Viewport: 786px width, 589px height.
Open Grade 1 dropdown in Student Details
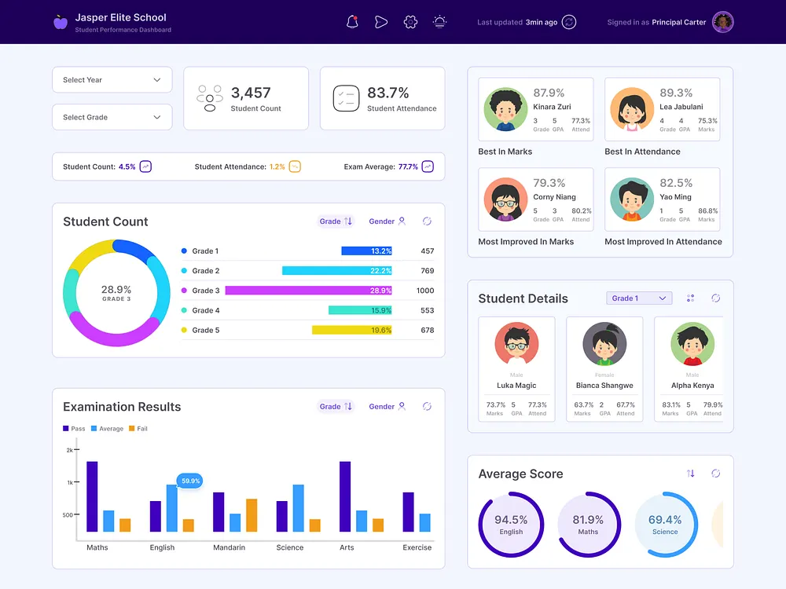point(639,298)
